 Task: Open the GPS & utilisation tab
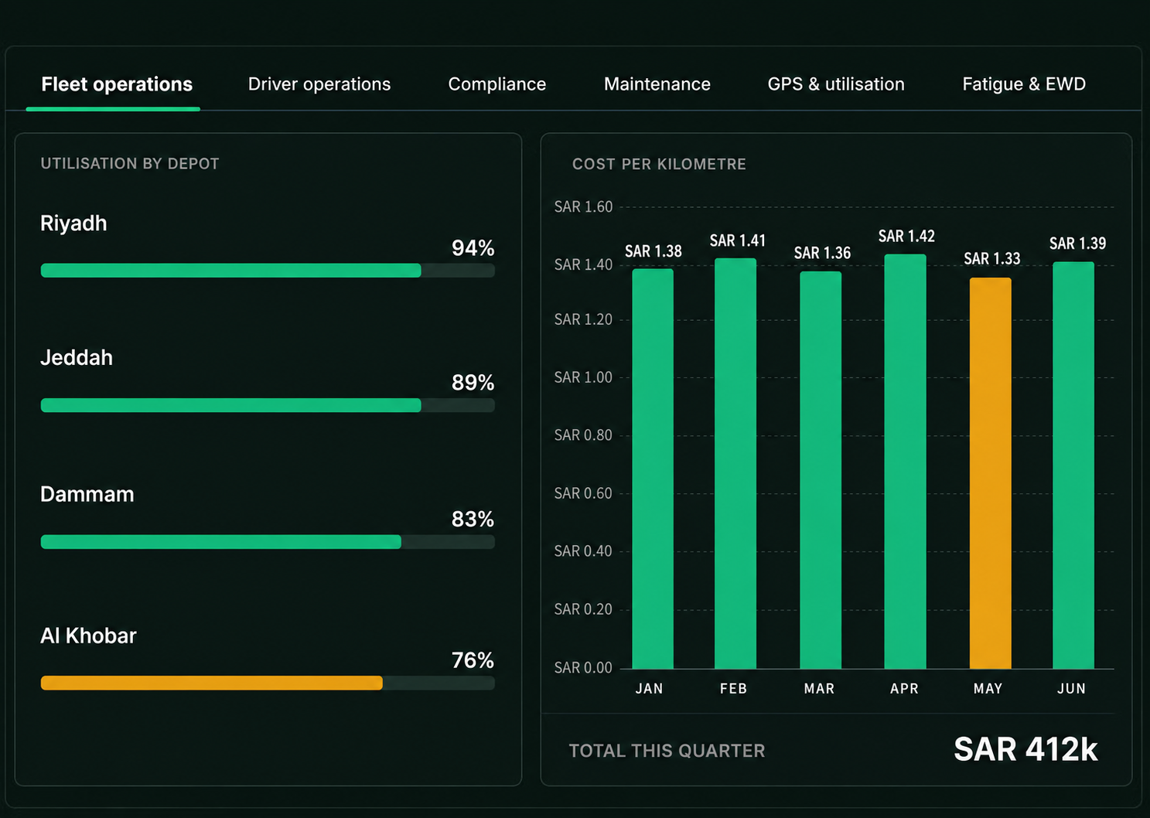(x=836, y=84)
